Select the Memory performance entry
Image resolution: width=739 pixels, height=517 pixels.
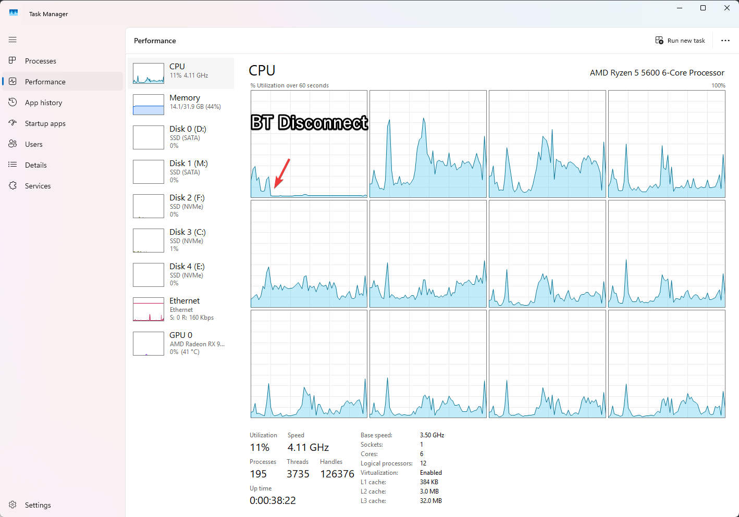click(181, 105)
